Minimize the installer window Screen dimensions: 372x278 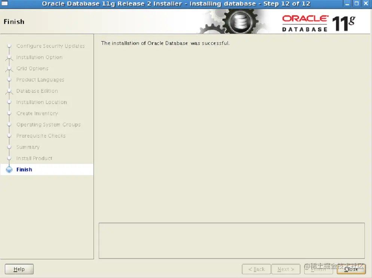(x=347, y=4)
